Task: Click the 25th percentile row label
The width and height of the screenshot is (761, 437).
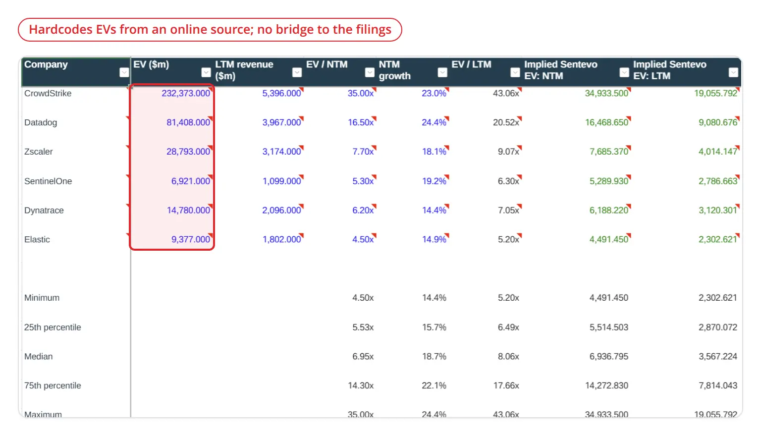Action: [53, 328]
